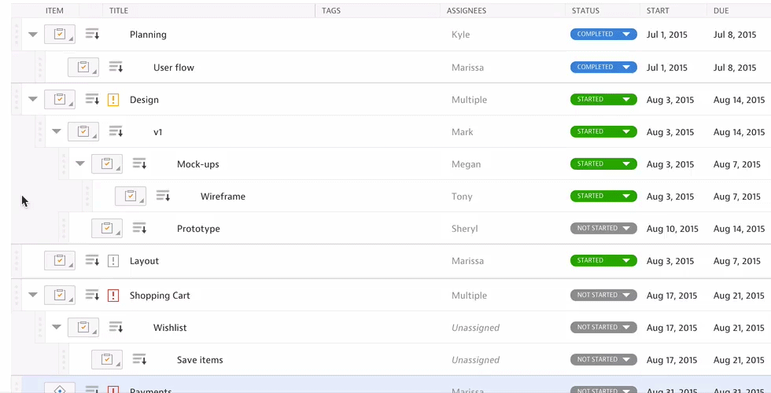
Task: Collapse the Shopping Cart task group
Action: tap(33, 296)
